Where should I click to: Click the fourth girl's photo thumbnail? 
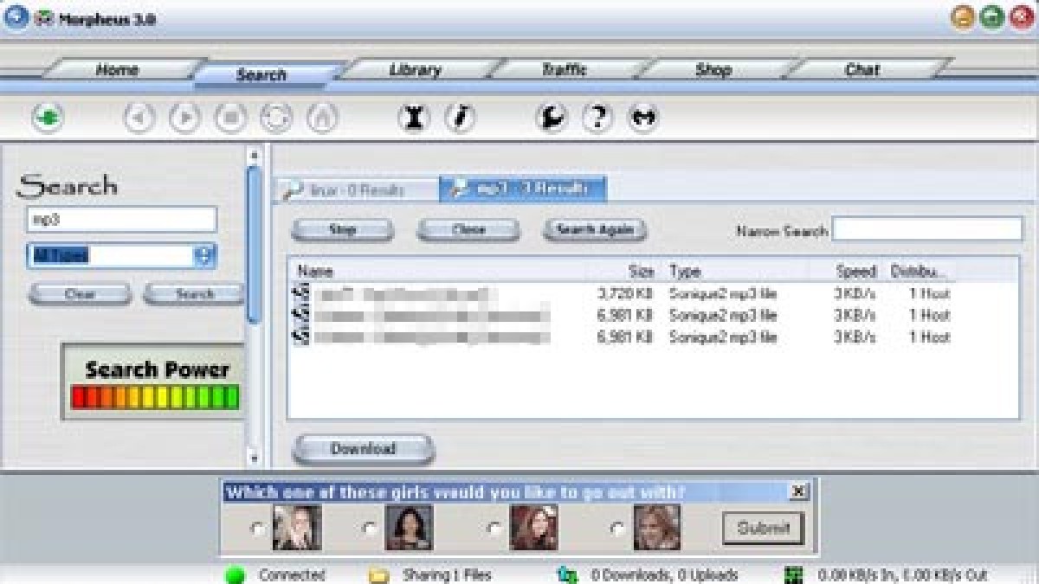tap(656, 528)
